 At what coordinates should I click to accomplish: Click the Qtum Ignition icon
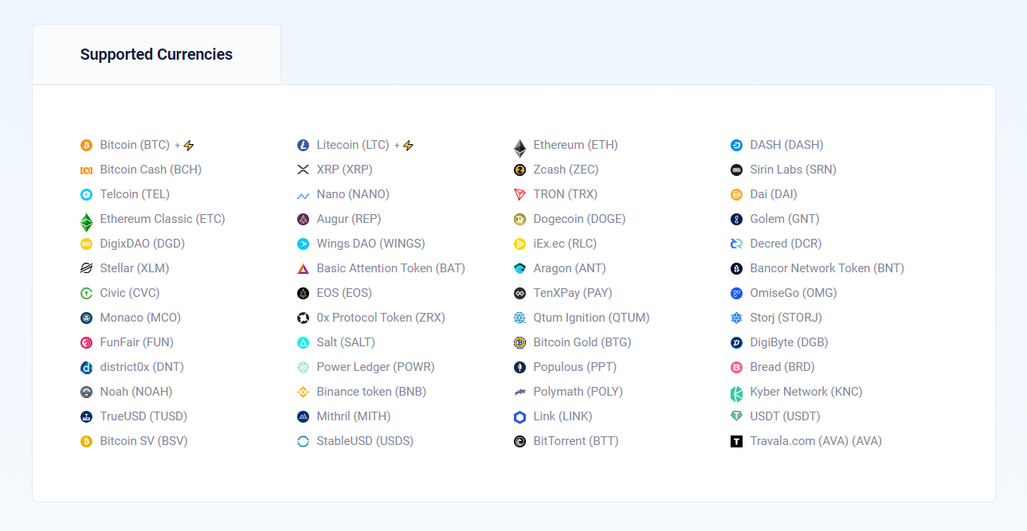click(519, 318)
